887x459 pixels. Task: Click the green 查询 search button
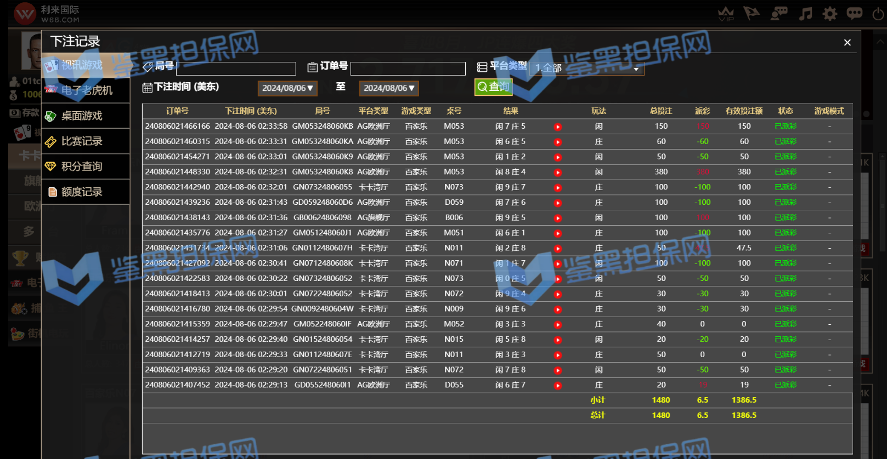click(x=493, y=87)
